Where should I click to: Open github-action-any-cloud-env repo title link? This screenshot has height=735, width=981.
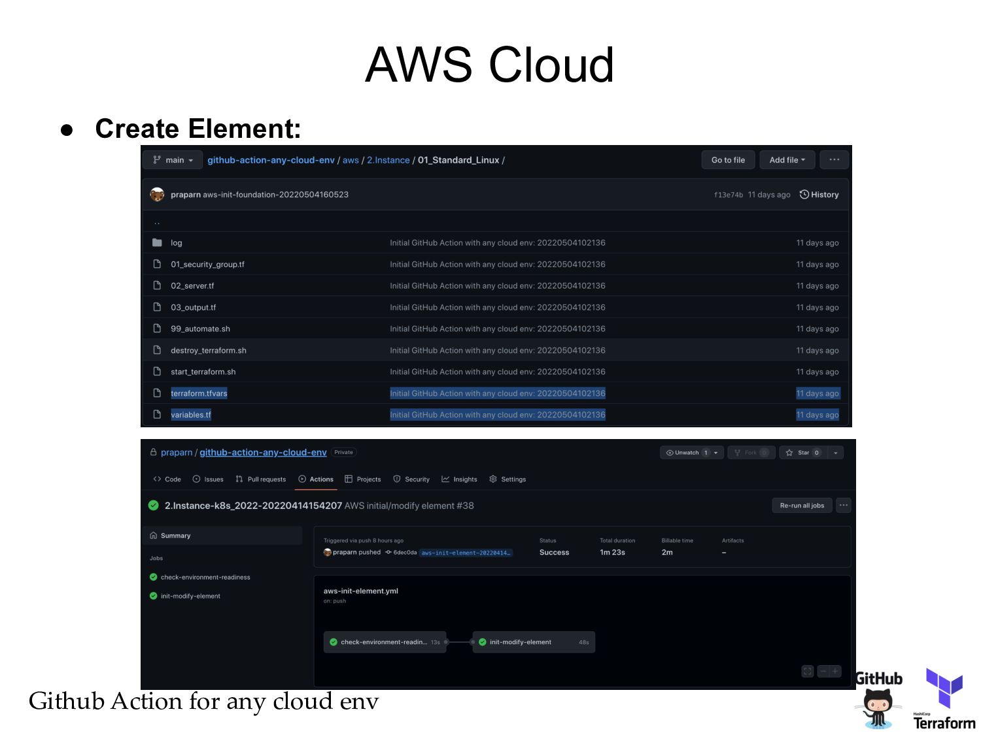263,452
